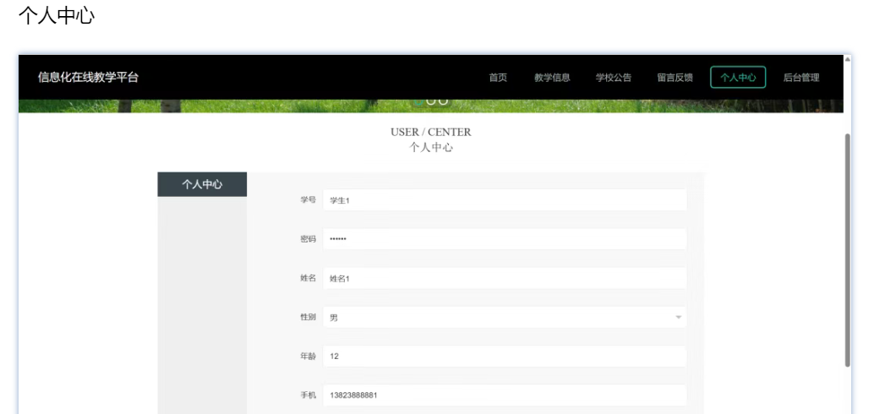Click the 姓名 input containing 姓名1
Screen dimensions: 885x414
505,278
